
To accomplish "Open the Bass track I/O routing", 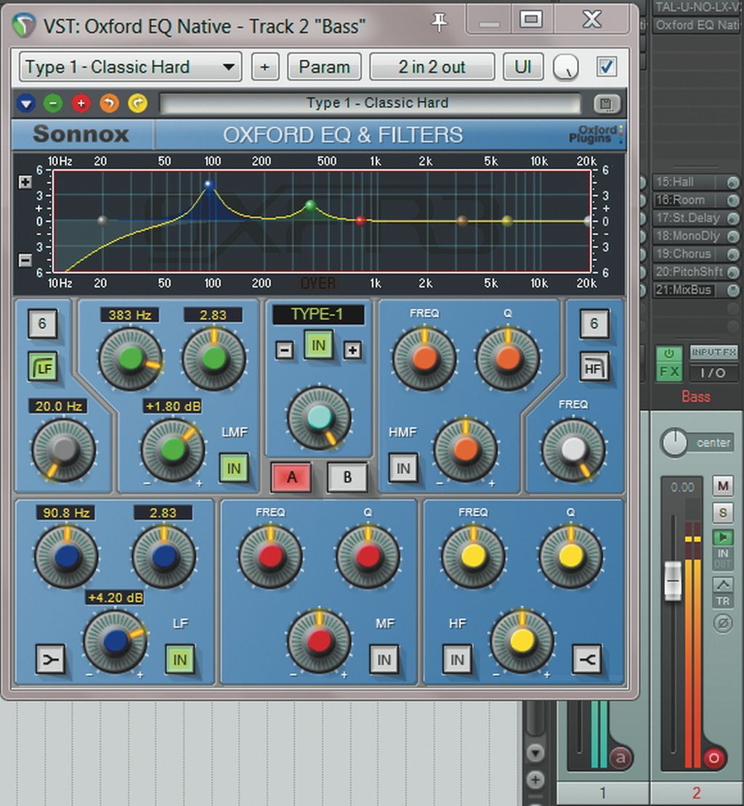I will point(713,373).
